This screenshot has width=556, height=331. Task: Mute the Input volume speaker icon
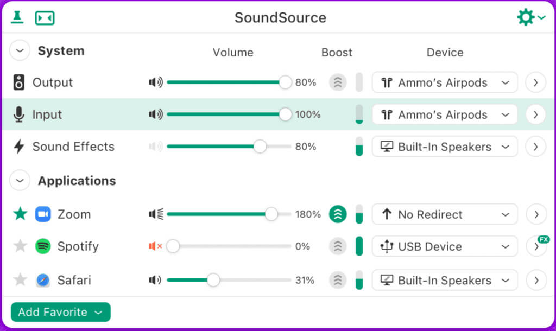click(156, 114)
